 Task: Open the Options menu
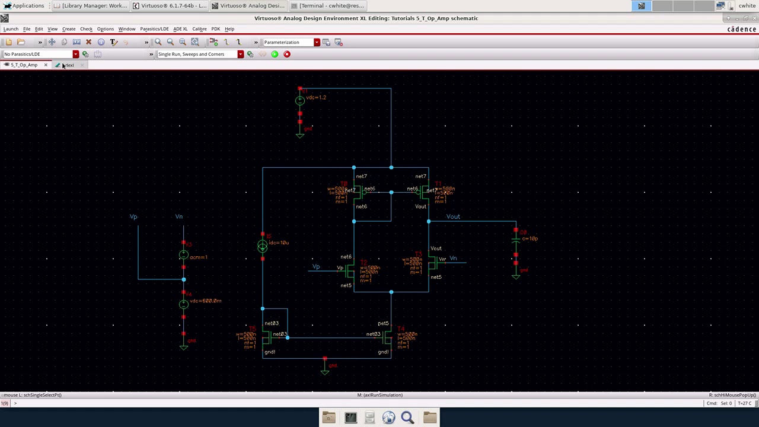(105, 28)
